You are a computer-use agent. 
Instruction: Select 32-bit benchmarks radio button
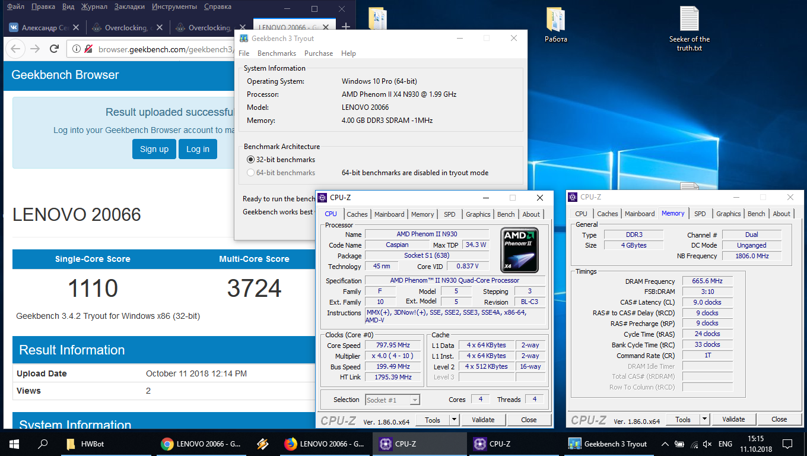click(x=251, y=160)
